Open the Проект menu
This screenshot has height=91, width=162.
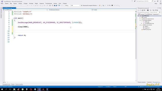(15, 3)
